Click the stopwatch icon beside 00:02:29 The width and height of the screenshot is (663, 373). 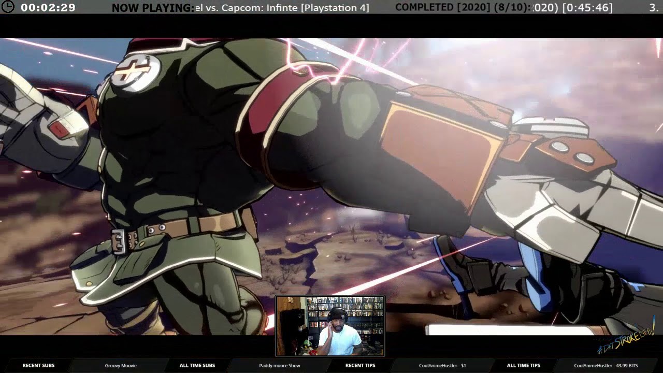[7, 7]
